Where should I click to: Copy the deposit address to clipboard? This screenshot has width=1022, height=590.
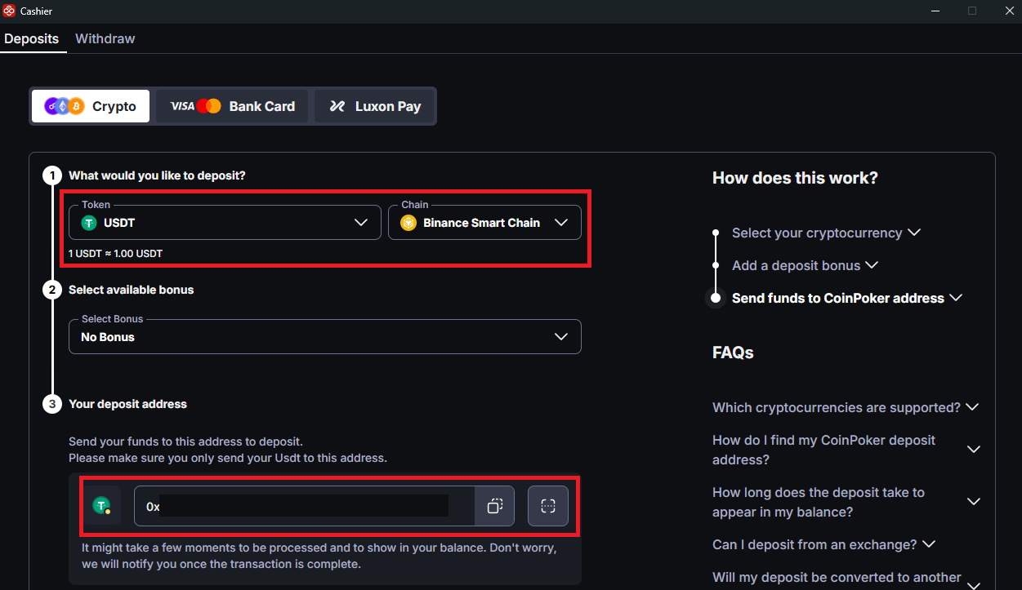click(494, 506)
